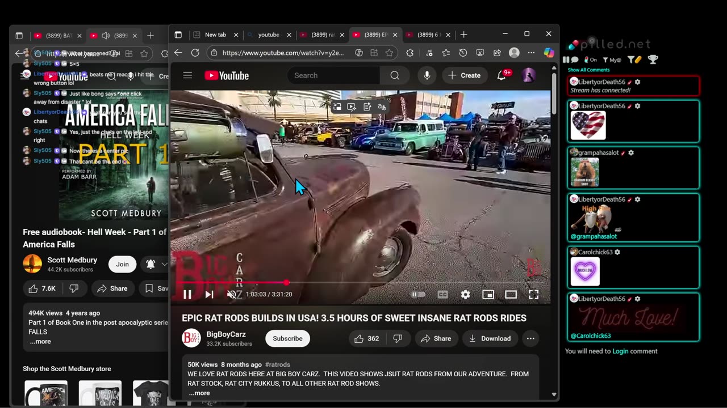Open the browser screenshot tool icon
Image resolution: width=727 pixels, height=408 pixels.
480,53
